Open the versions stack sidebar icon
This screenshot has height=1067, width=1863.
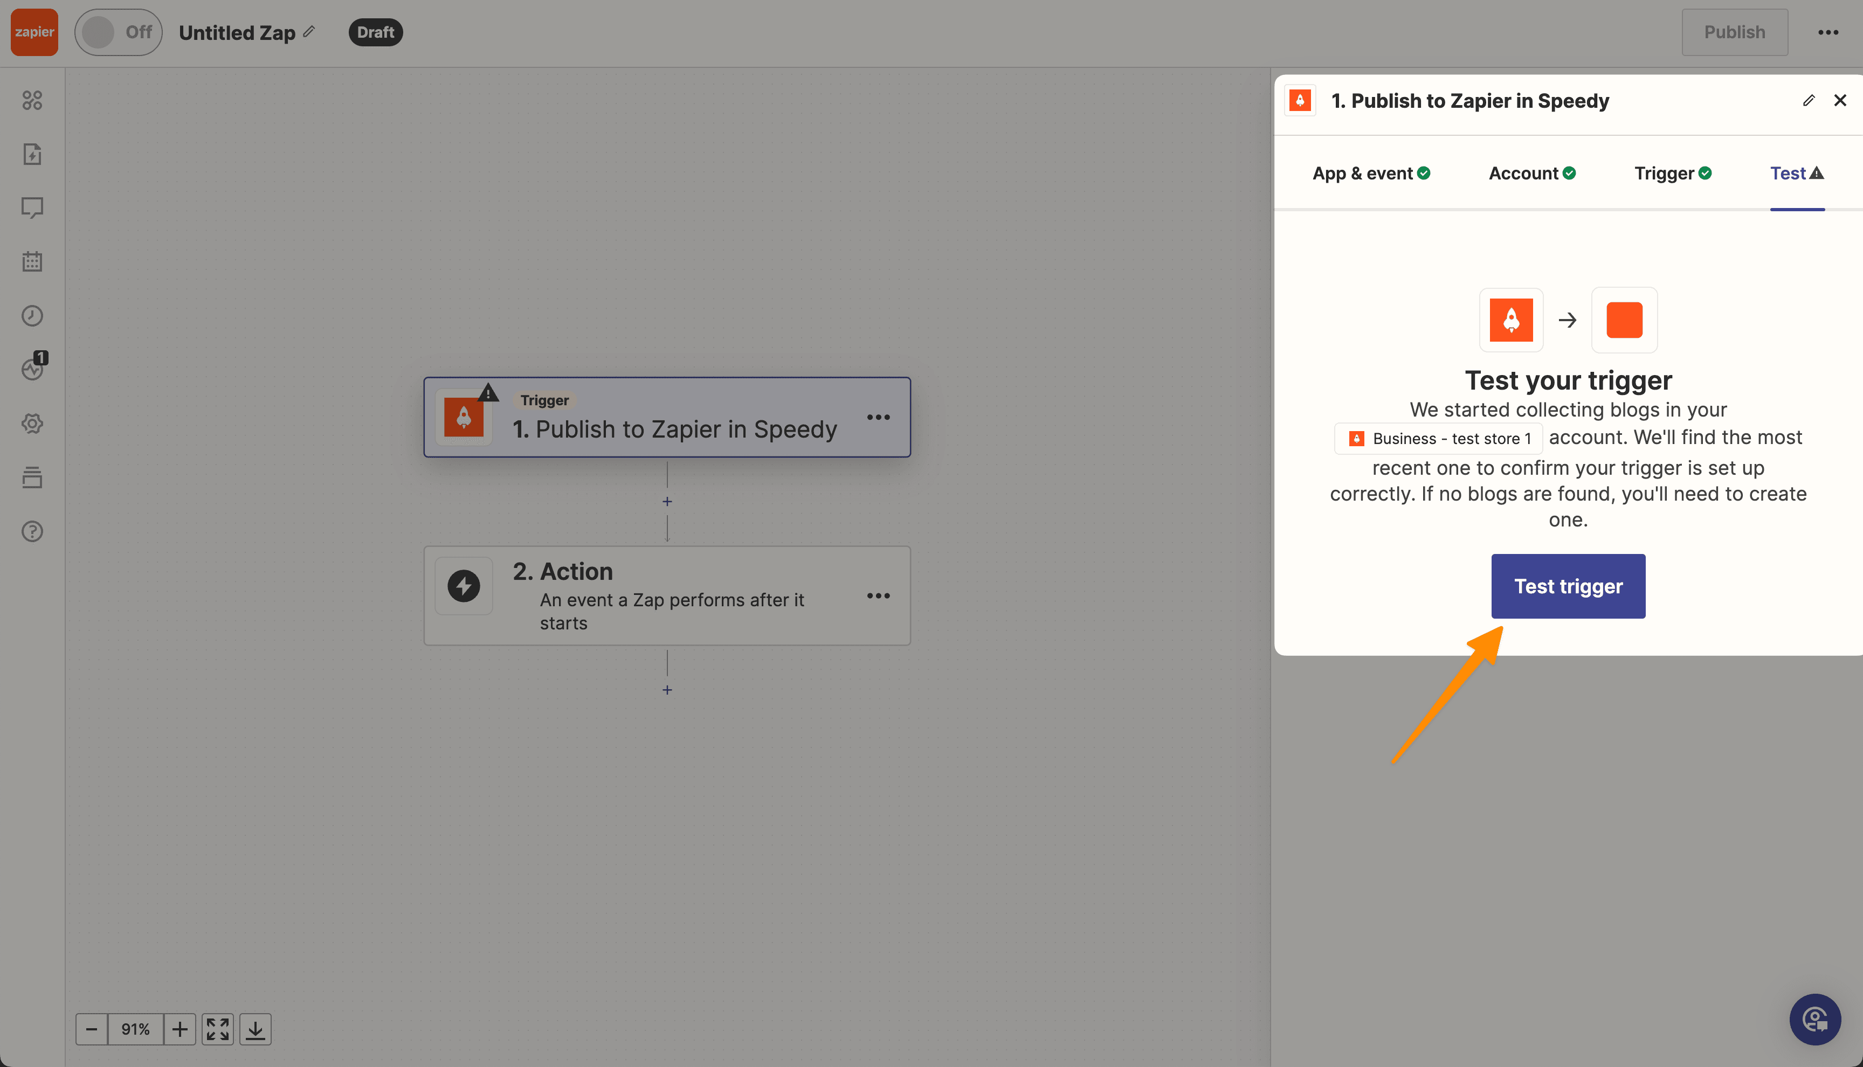32,478
